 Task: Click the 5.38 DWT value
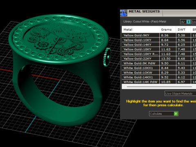181,36
